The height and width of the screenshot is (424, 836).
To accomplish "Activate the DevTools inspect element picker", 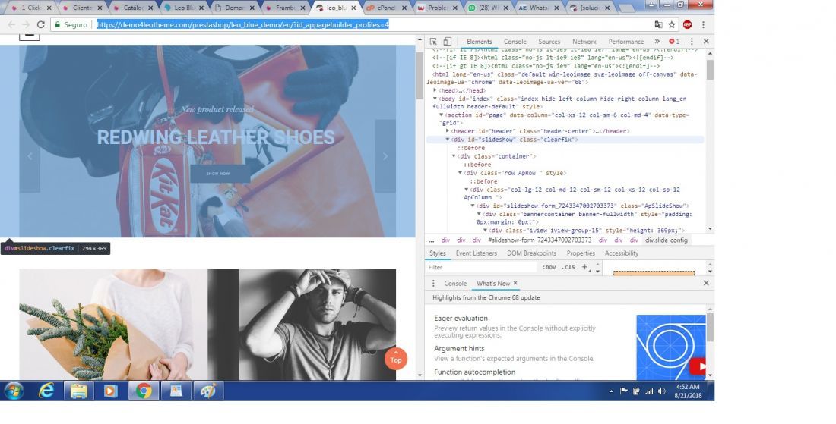I will 433,42.
